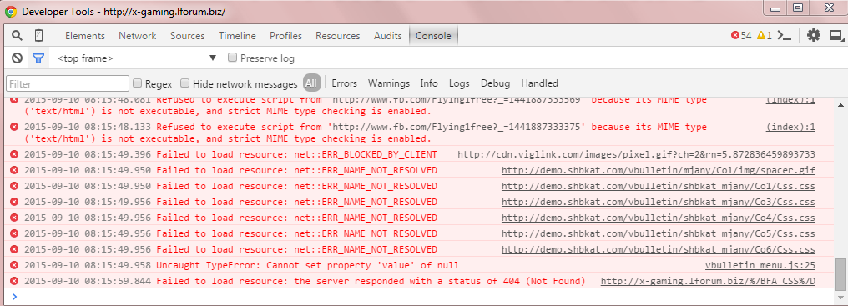848x306 pixels.
Task: Tick Hide network messages checkbox
Action: [185, 83]
